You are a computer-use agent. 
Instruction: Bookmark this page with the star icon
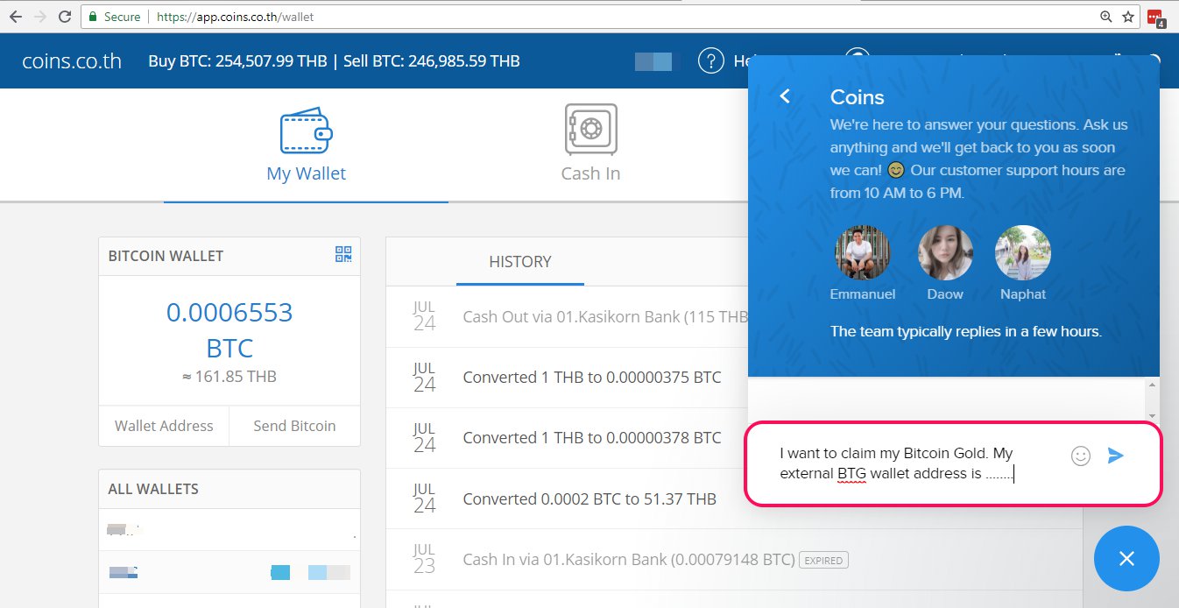pos(1128,17)
